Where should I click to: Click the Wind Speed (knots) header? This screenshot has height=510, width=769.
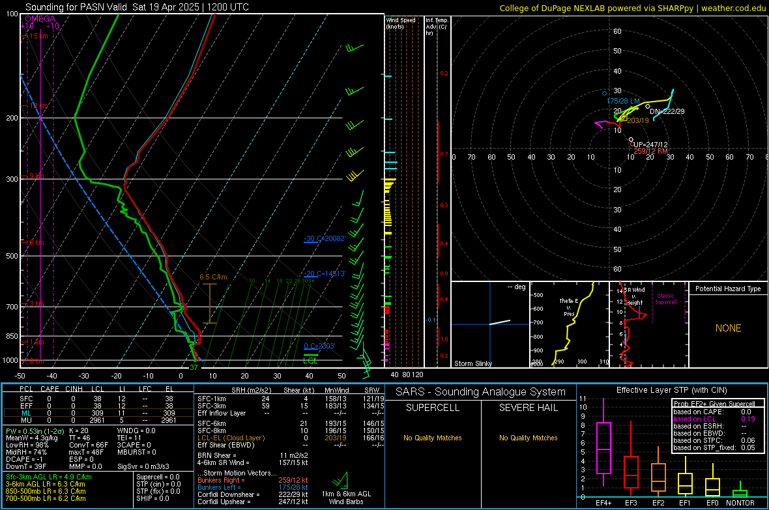[401, 23]
